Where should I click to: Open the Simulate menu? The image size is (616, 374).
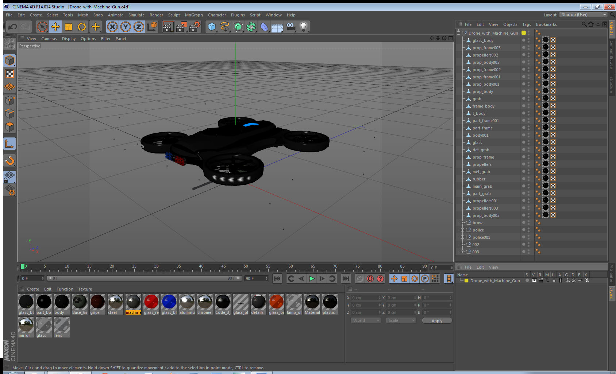click(x=136, y=15)
